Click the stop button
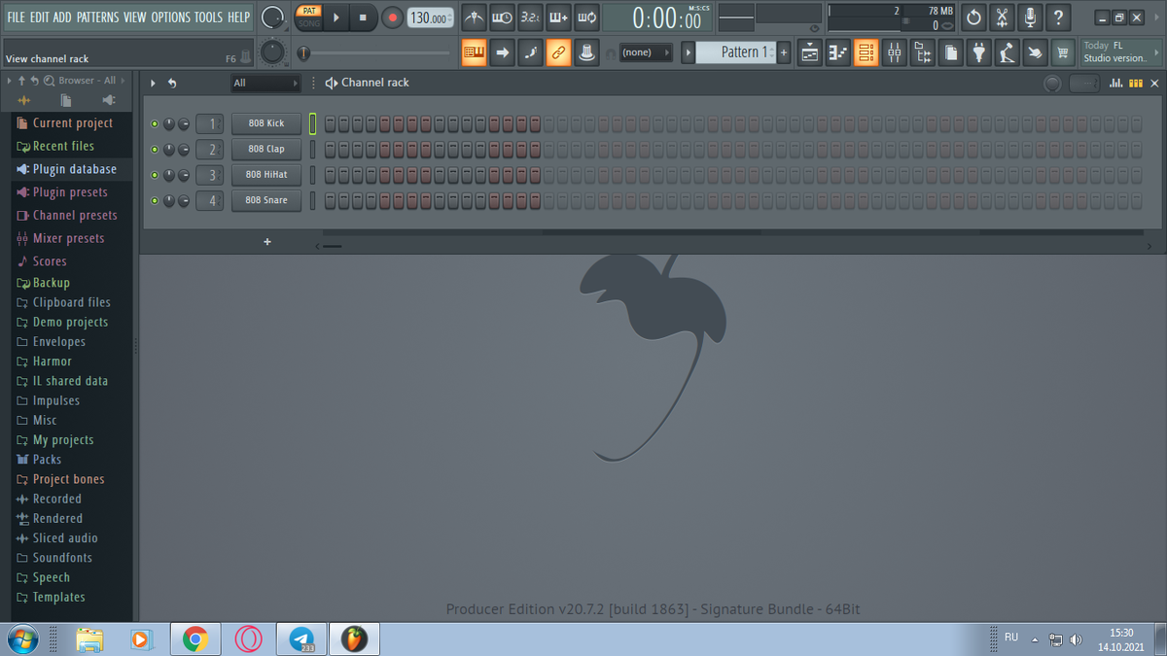This screenshot has height=656, width=1167. (363, 17)
